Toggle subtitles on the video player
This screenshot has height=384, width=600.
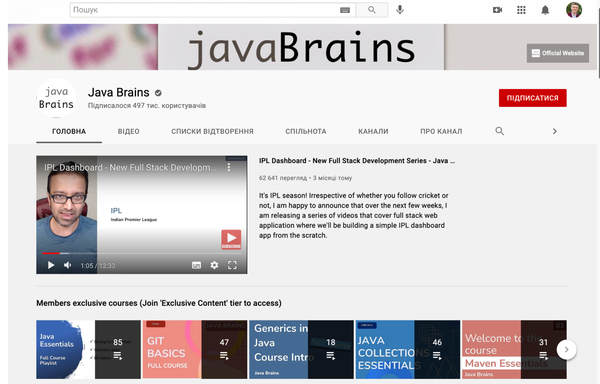(196, 265)
